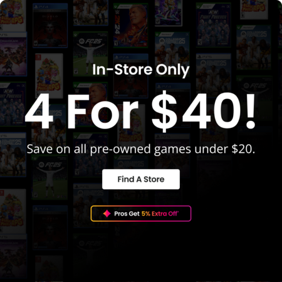Pick the Super Mario RPG cover in top-right corner
Screen dimensions: 282x282
tap(254, 9)
